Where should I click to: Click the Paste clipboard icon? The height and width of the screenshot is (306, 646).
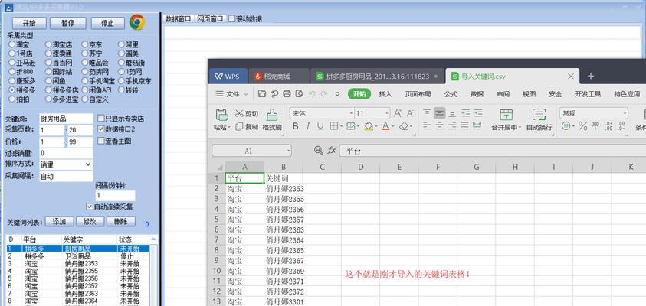[222, 116]
